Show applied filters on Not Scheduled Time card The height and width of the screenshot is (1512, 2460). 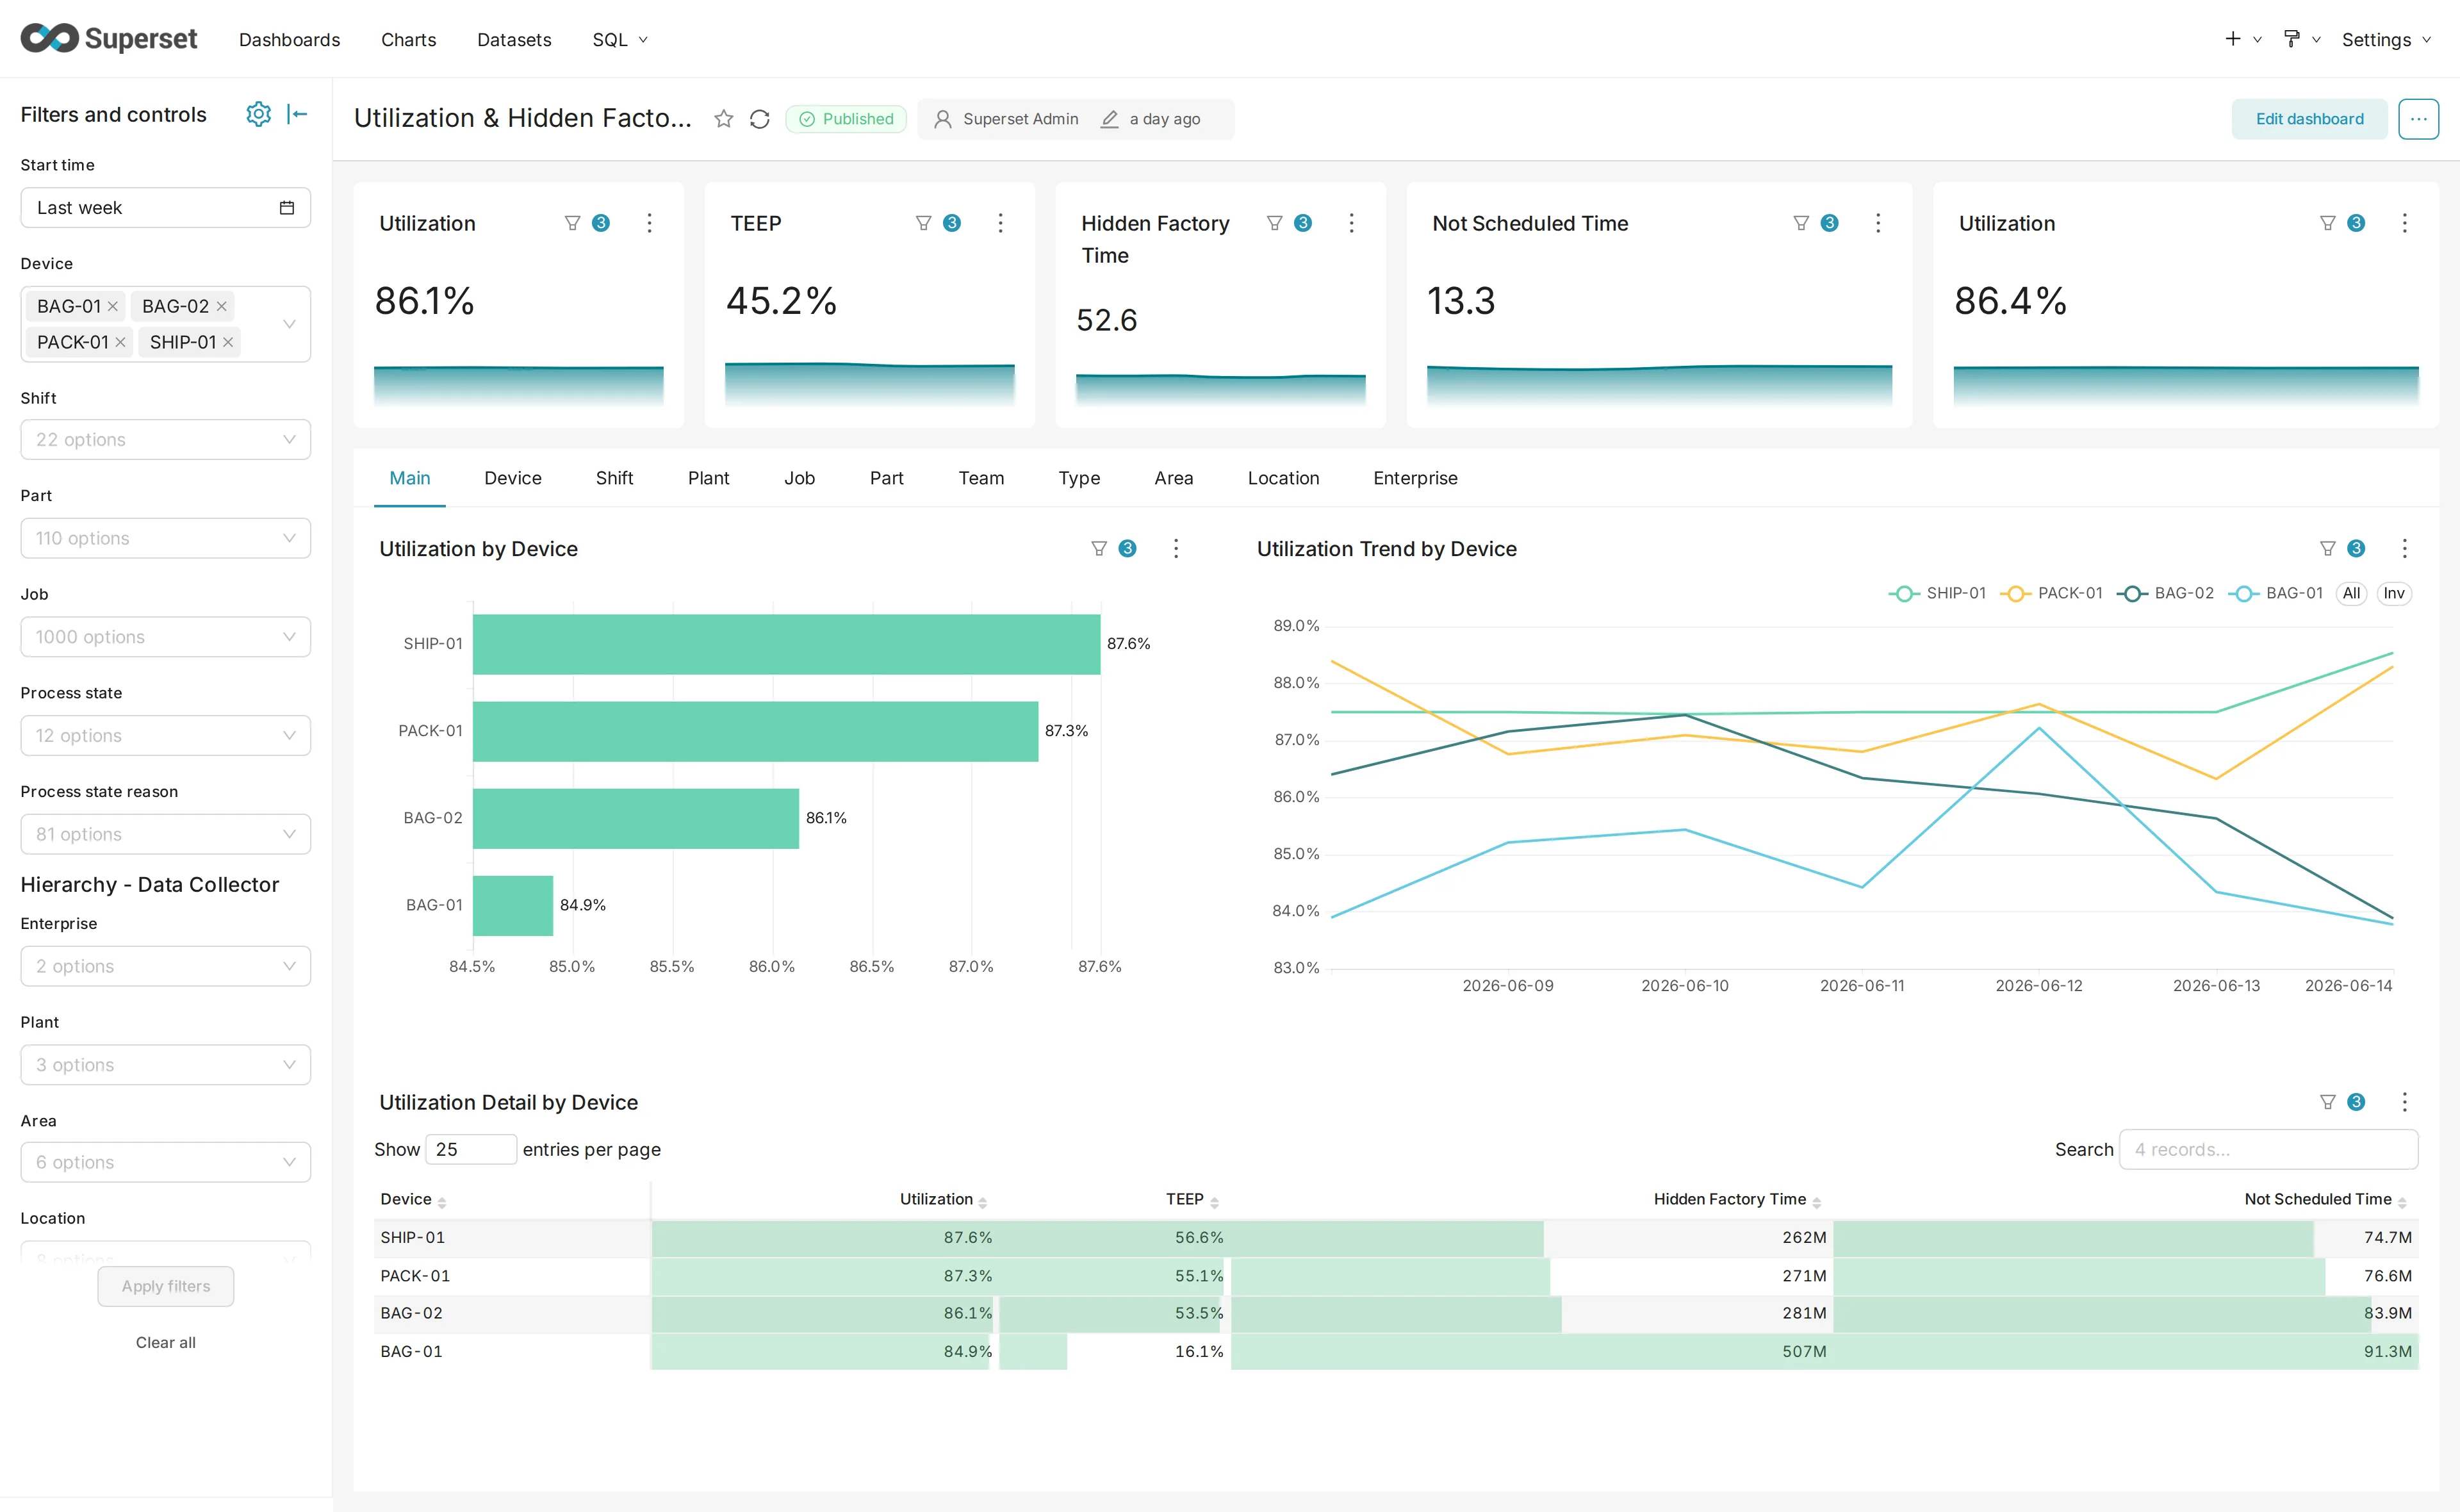(x=1816, y=223)
